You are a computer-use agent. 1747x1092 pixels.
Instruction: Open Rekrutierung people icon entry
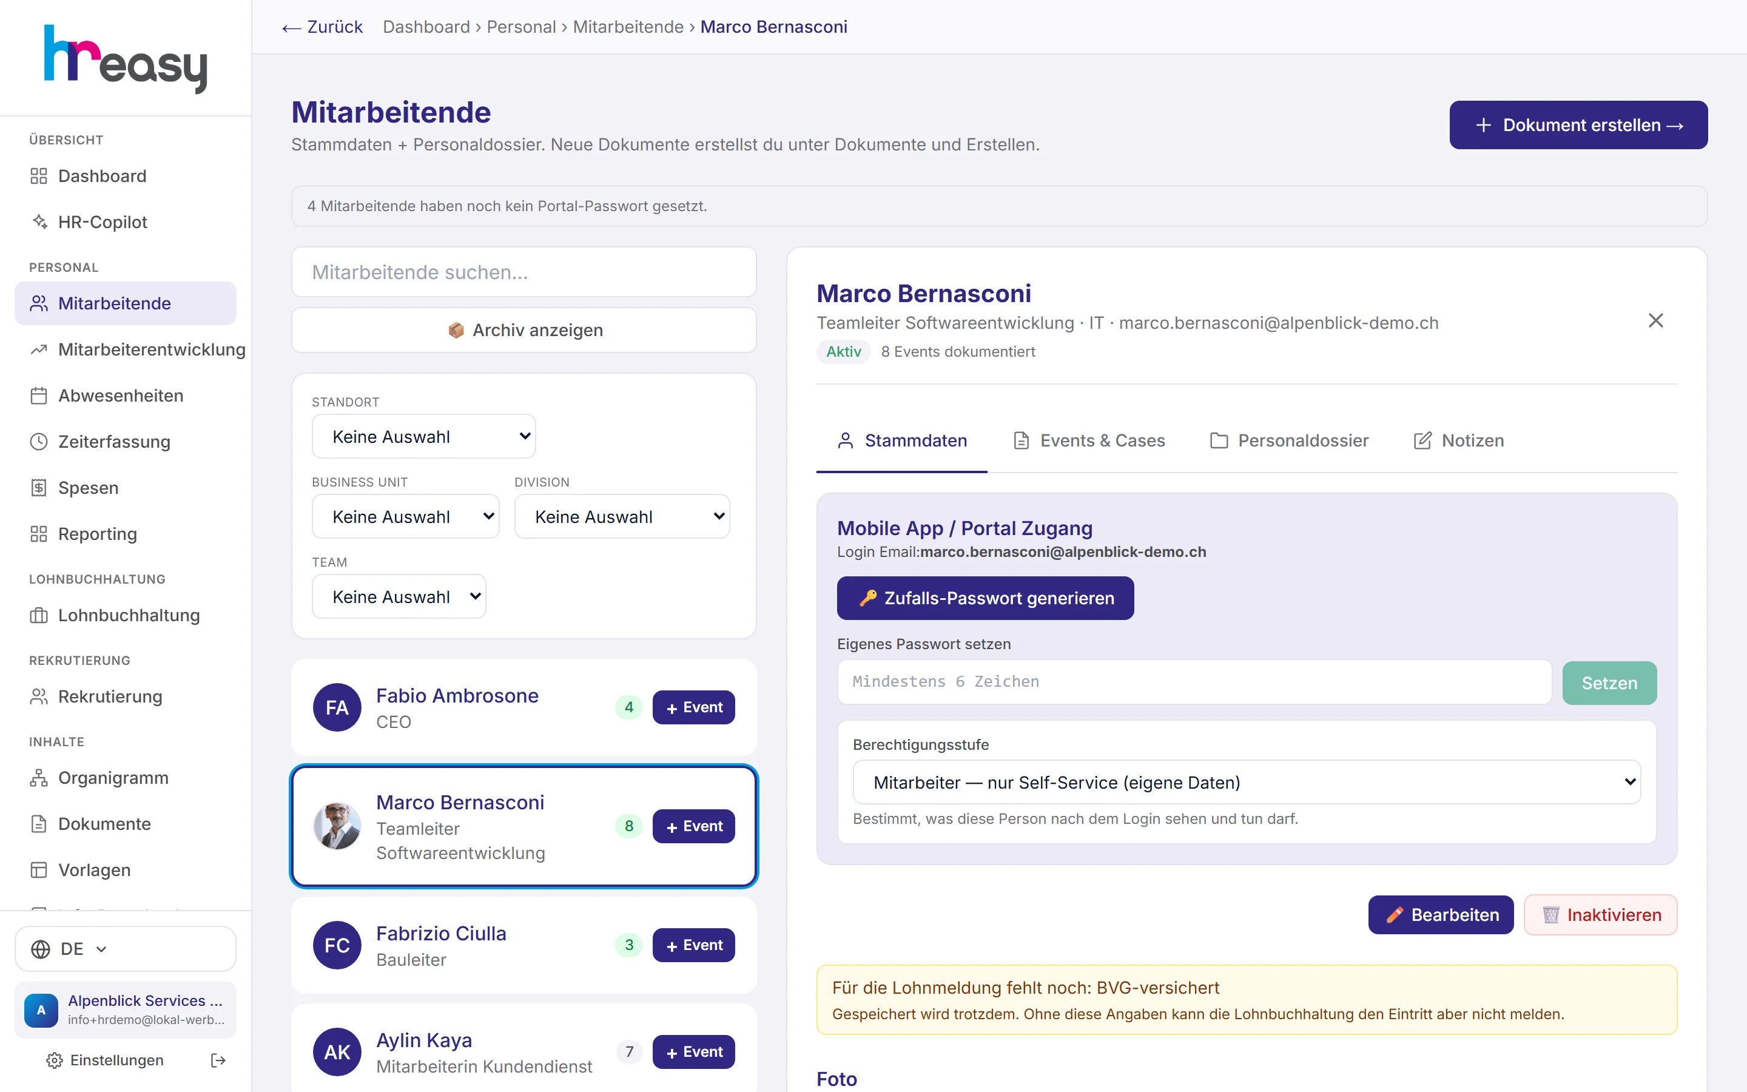point(125,696)
